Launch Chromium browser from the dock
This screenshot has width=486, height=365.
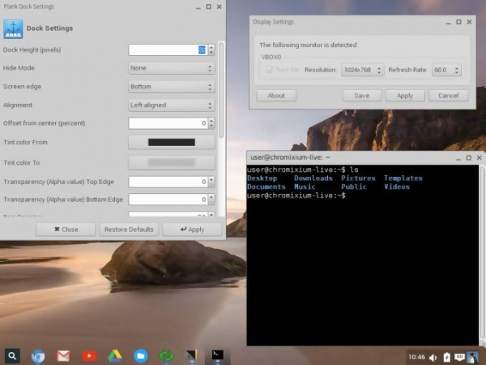pyautogui.click(x=38, y=356)
